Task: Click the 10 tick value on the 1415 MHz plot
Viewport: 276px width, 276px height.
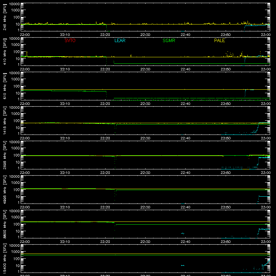Action: [x=18, y=128]
